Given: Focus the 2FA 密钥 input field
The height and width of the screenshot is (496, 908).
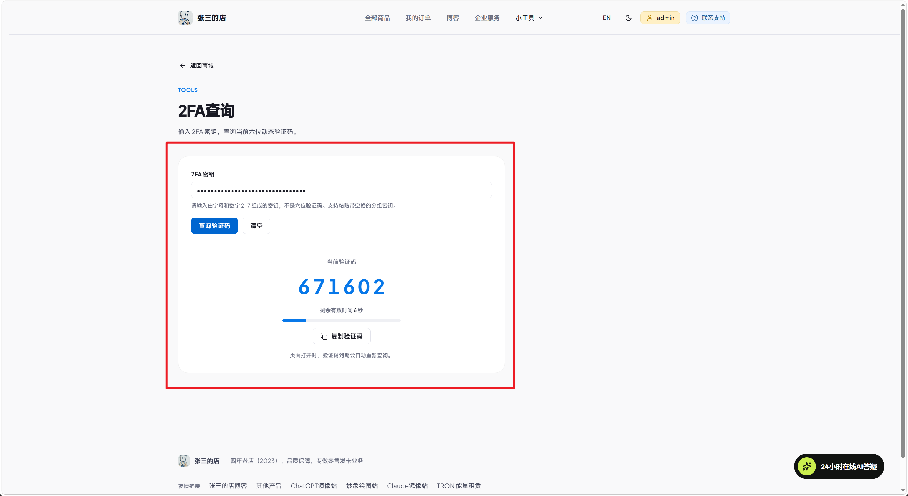Looking at the screenshot, I should pos(341,190).
